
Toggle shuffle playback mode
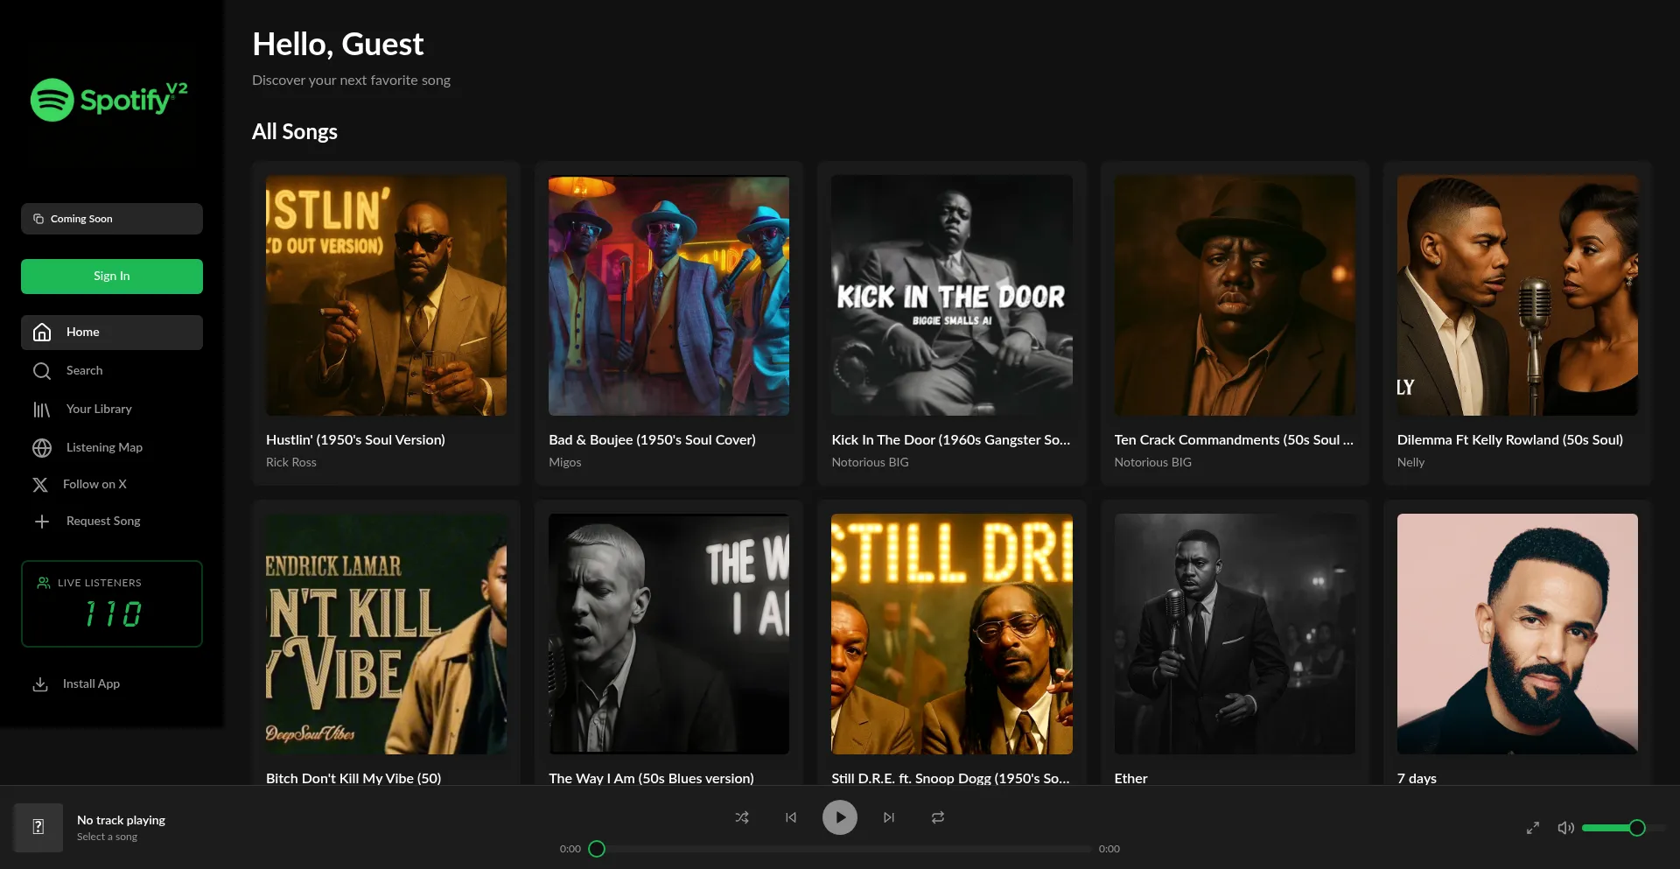pos(742,816)
